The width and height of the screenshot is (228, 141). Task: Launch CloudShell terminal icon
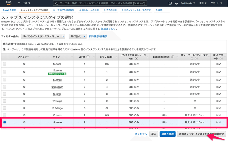click(x=170, y=3)
